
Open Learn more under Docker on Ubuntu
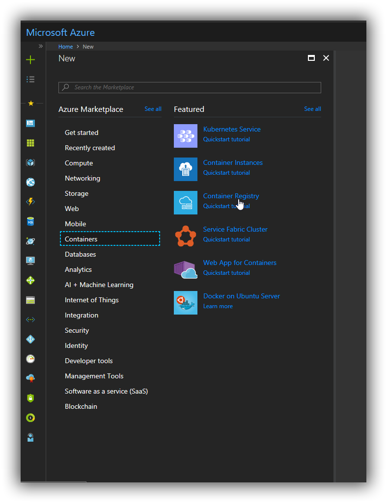pyautogui.click(x=218, y=306)
